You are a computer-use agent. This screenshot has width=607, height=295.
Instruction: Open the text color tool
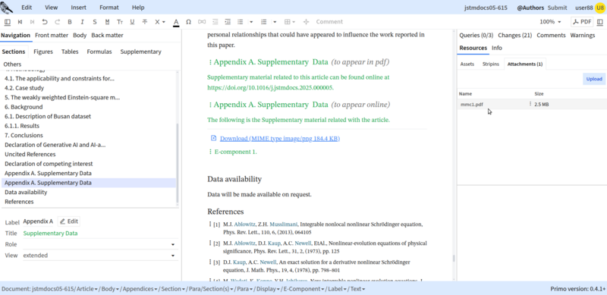(176, 22)
